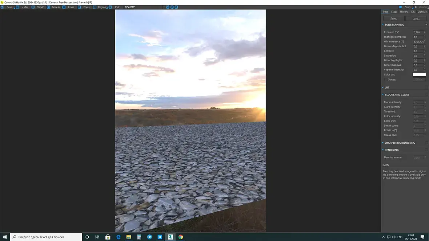The image size is (429, 241).
Task: Open File Explorer from the taskbar
Action: [x=129, y=237]
